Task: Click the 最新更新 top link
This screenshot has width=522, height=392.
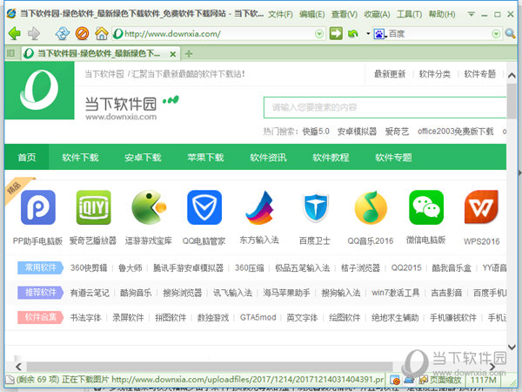Action: point(390,74)
